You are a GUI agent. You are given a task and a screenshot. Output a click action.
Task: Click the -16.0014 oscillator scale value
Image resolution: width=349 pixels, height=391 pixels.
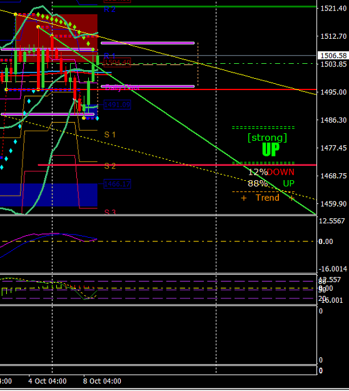pyautogui.click(x=333, y=269)
